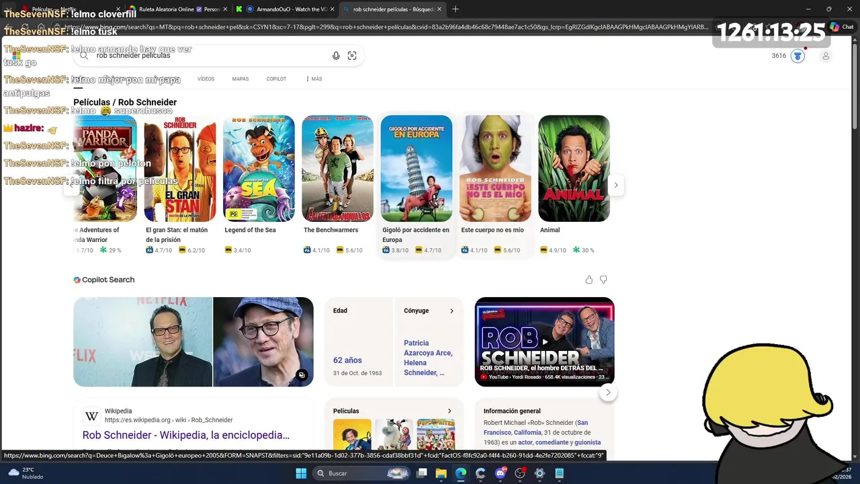Open Rob Schneider Wikipedia result link

point(186,435)
